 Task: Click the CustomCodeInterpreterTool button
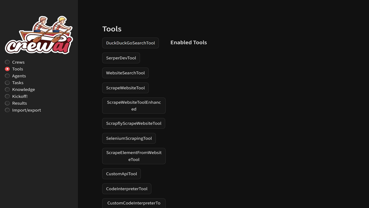pos(134,203)
